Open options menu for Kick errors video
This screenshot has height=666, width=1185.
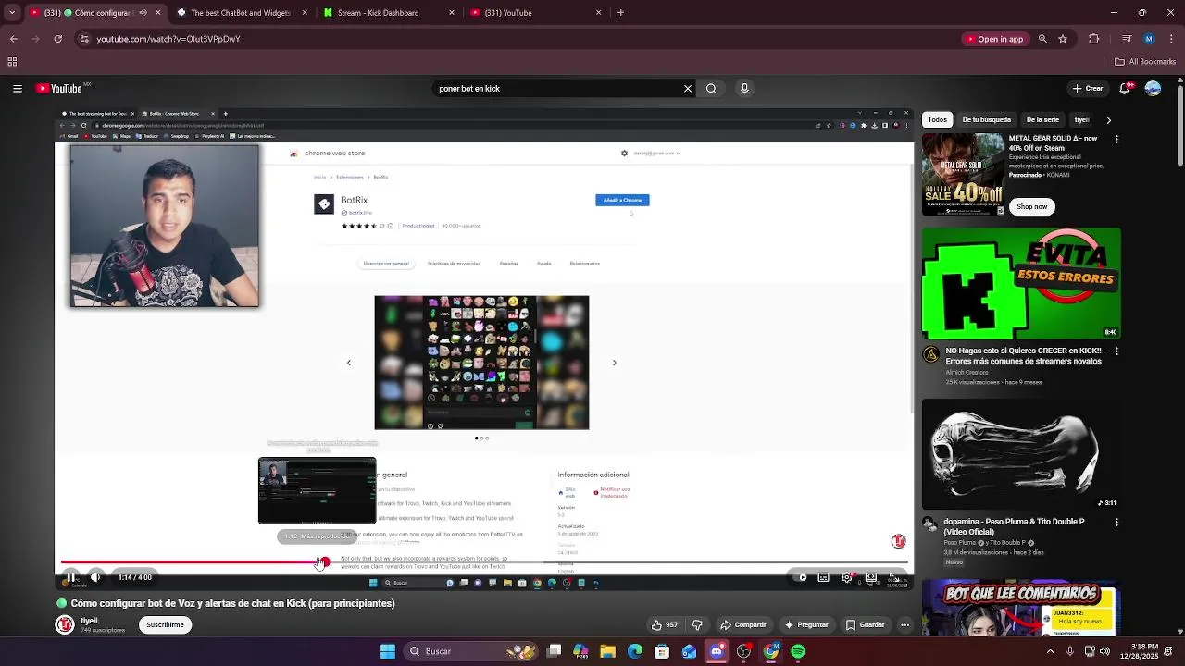pyautogui.click(x=1116, y=351)
